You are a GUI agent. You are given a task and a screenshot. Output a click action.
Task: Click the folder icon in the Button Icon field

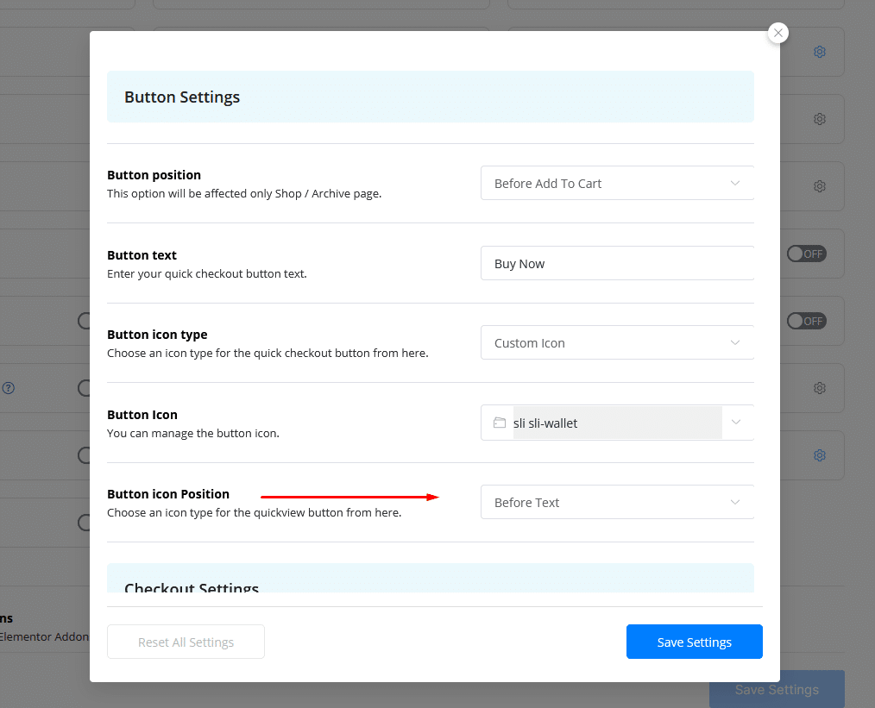click(500, 423)
